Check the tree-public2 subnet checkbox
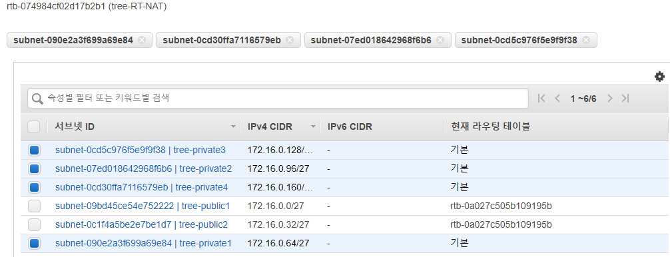This screenshot has width=670, height=257. click(x=34, y=224)
